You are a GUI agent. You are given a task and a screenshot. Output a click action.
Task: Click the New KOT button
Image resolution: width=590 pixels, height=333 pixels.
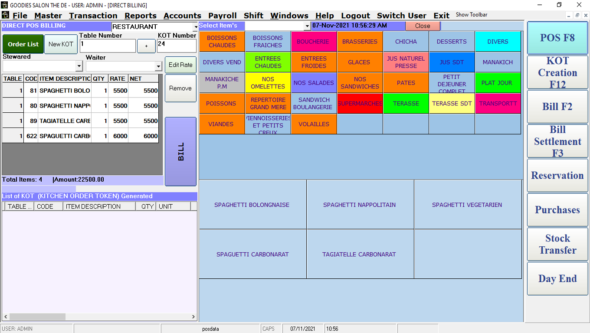[61, 44]
